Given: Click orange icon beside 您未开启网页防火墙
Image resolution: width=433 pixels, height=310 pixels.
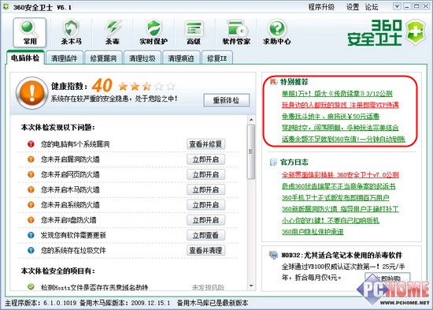Looking at the screenshot, I should tap(31, 174).
